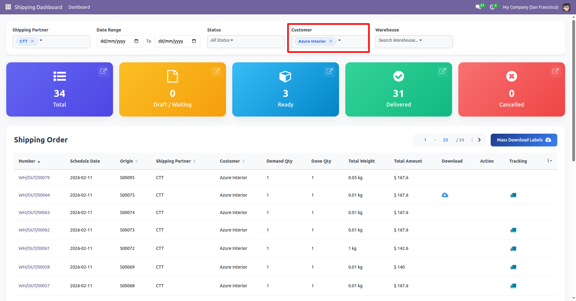The width and height of the screenshot is (576, 301).
Task: Open the Dashboard menu item
Action: [79, 7]
